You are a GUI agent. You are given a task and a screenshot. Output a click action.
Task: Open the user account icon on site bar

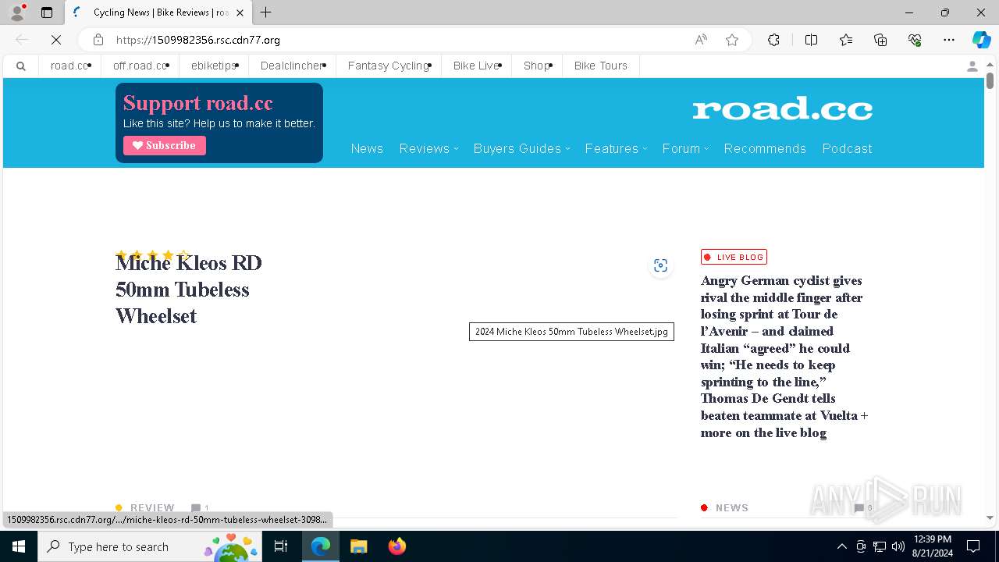point(972,66)
